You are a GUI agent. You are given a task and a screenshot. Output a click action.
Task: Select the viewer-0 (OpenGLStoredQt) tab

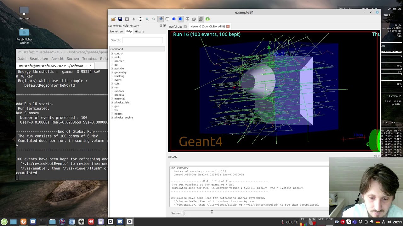pyautogui.click(x=207, y=26)
